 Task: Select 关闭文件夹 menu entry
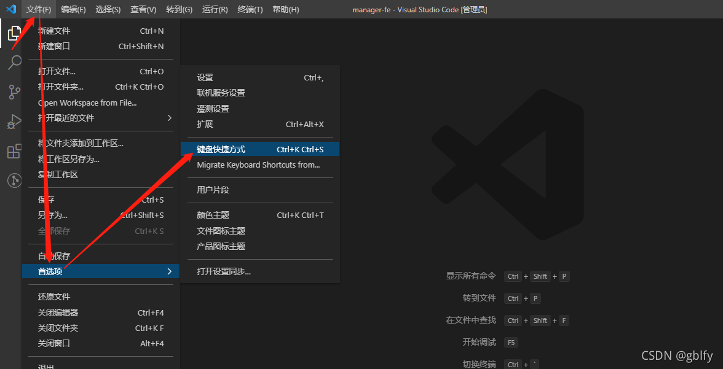(x=101, y=328)
